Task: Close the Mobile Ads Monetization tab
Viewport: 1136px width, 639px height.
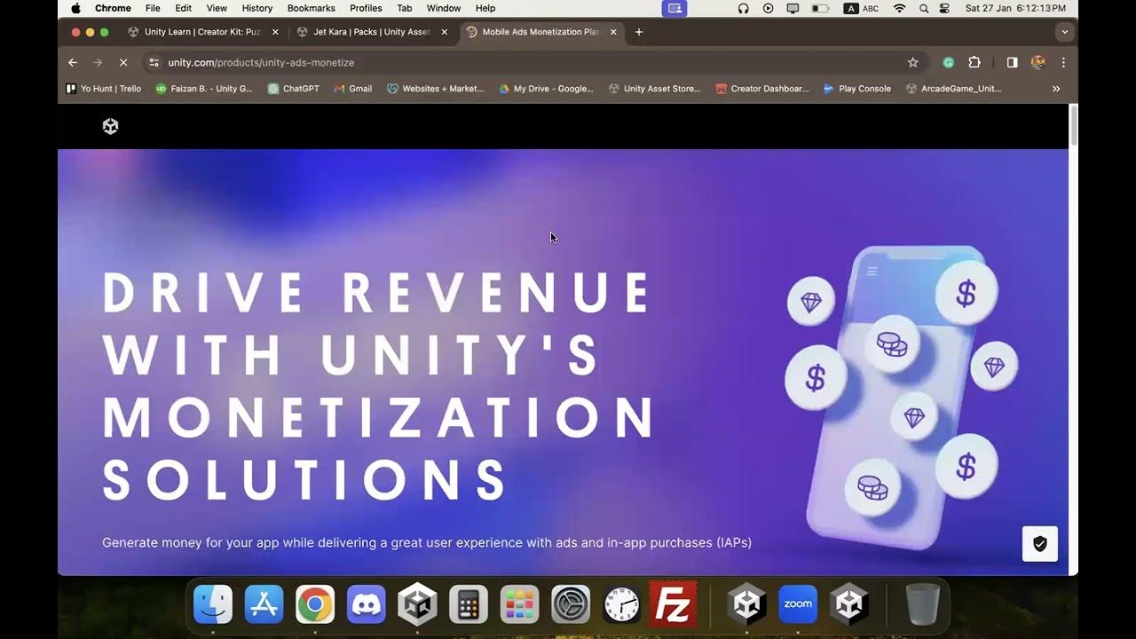Action: click(x=613, y=32)
